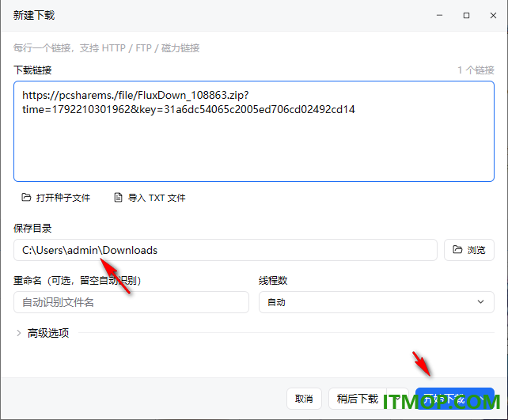Open the 线程数 thread count dropdown
This screenshot has width=508, height=420.
pyautogui.click(x=377, y=302)
